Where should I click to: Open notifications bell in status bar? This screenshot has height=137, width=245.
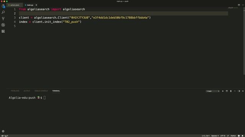[242, 136]
